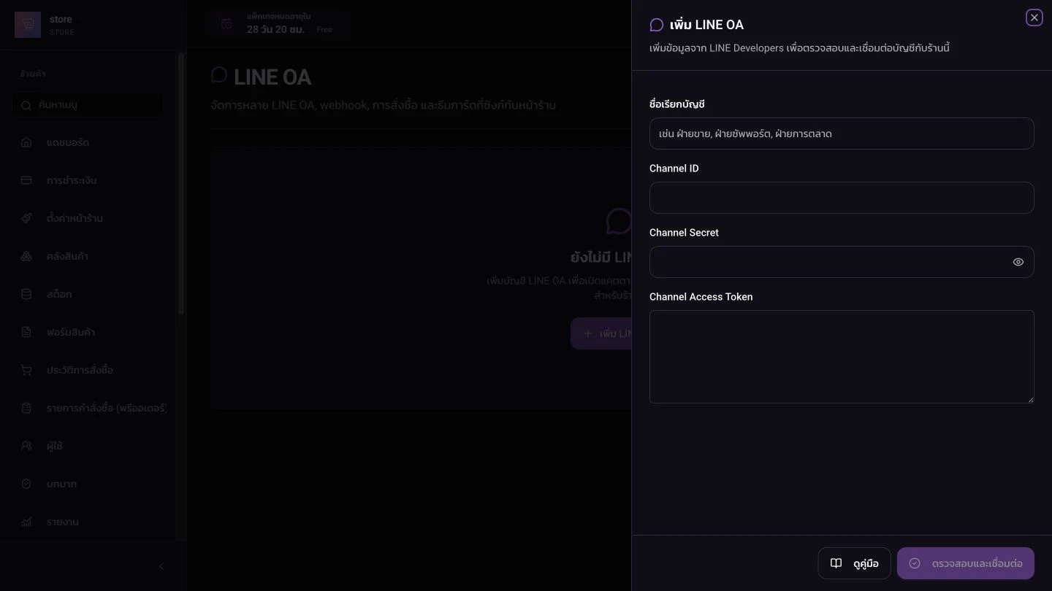Click the home icon beside แดชบอร์ด
Image resolution: width=1052 pixels, height=591 pixels.
click(x=26, y=142)
